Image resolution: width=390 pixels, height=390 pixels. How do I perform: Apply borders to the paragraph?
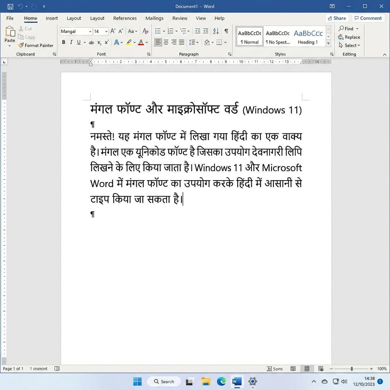[219, 42]
